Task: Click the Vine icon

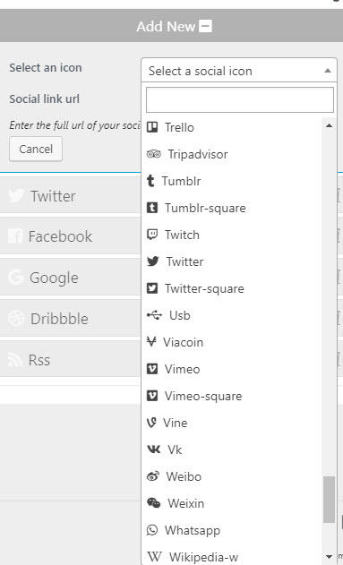Action: [151, 423]
